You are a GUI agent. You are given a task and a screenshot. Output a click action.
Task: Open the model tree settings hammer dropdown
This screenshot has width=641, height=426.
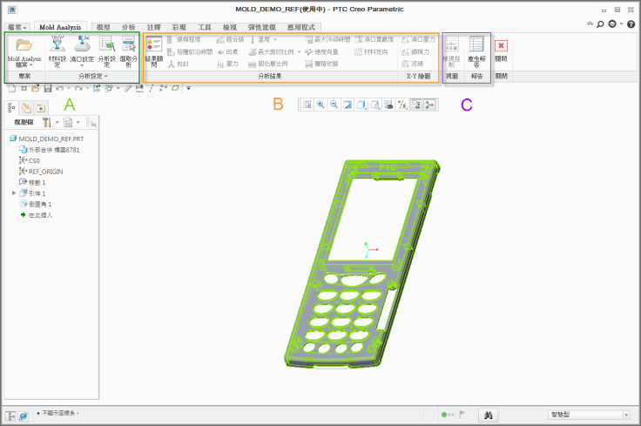pyautogui.click(x=50, y=124)
